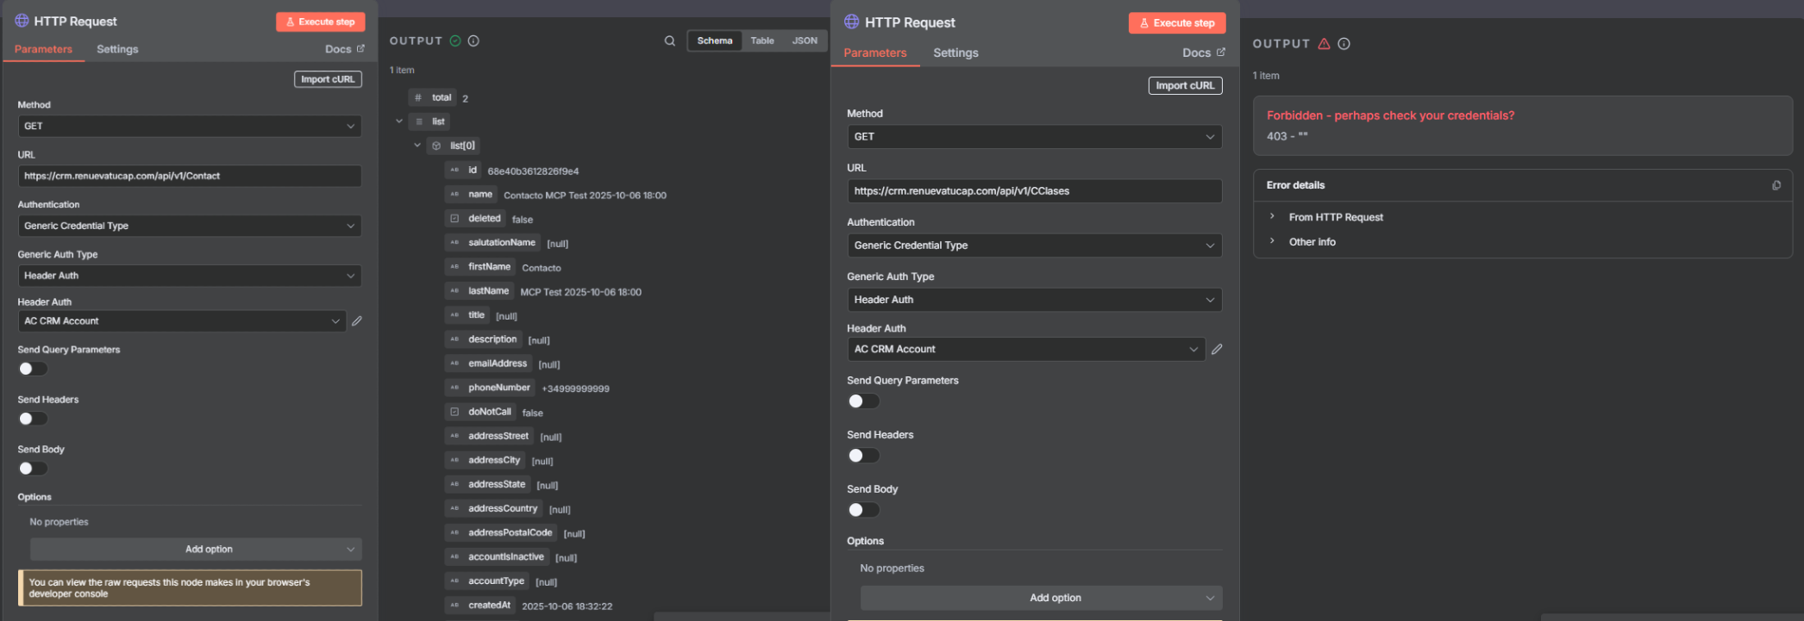Click the info icon beside left OUTPUT title
This screenshot has height=621, width=1804.
click(x=473, y=40)
